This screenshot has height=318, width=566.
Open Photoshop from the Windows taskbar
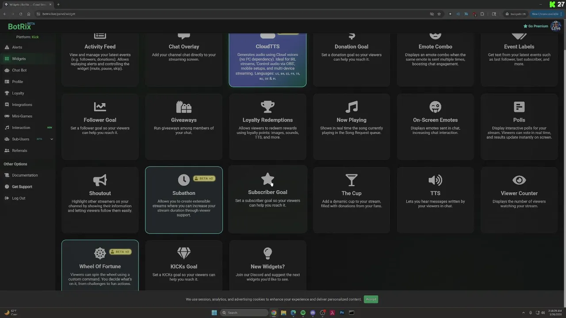coord(342,313)
